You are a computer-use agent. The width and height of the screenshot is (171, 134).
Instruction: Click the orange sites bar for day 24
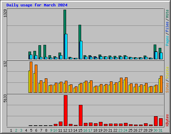[x=126, y=85]
